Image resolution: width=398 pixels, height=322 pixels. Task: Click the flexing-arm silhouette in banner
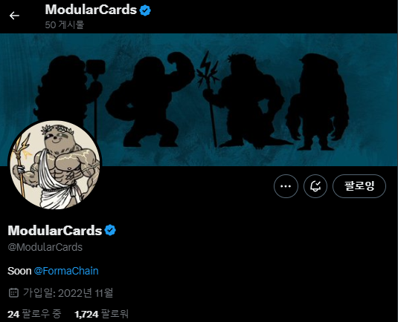coord(150,99)
